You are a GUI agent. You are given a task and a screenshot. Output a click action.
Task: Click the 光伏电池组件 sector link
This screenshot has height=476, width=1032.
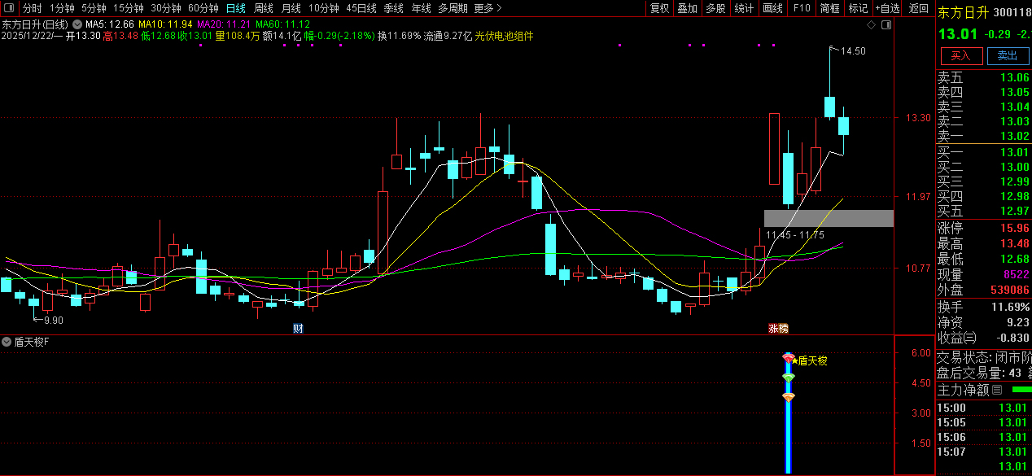click(504, 36)
